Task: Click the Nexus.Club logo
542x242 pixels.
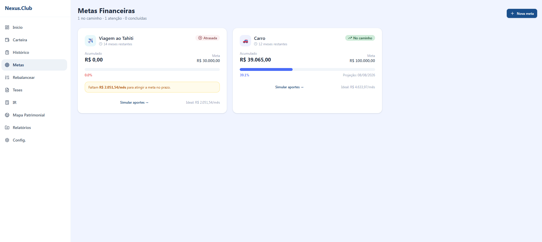Action: 18,8
